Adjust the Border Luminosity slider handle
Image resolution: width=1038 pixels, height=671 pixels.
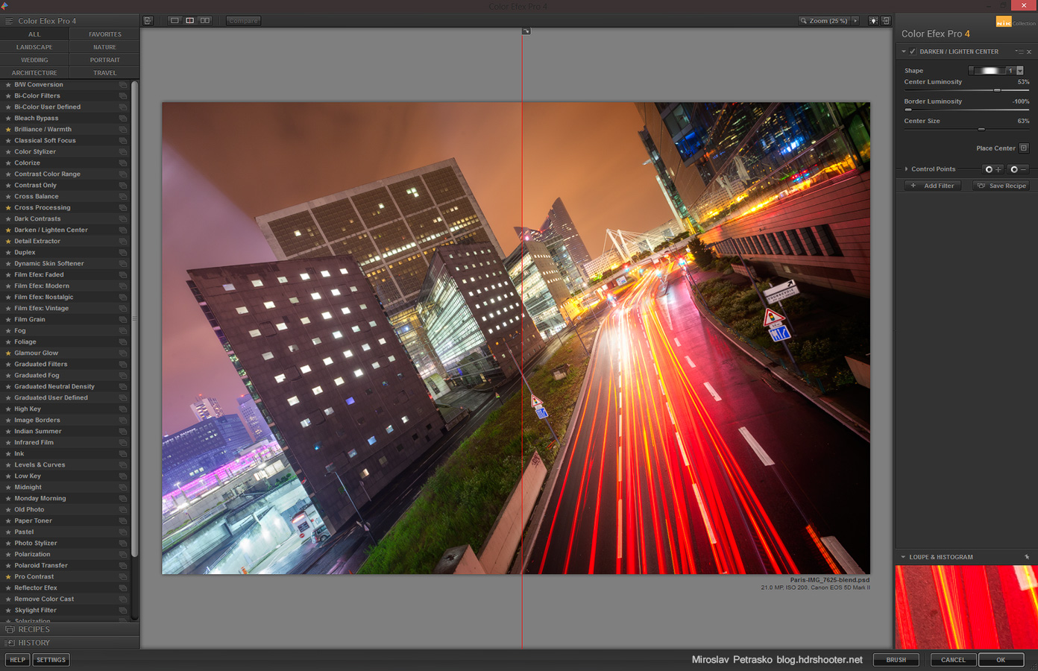[x=908, y=110]
